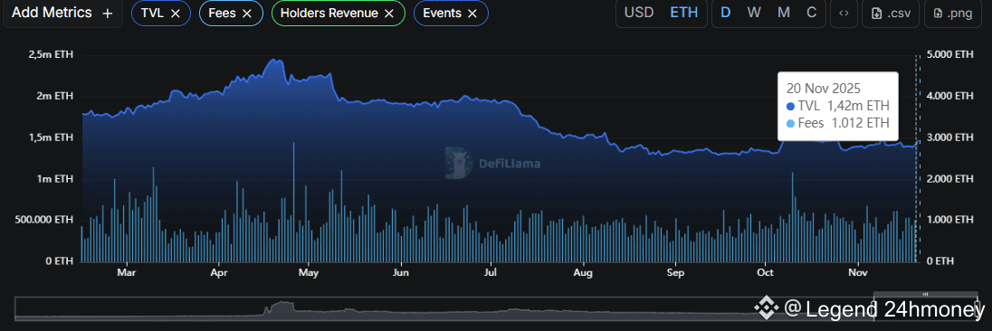Select weekly W interval
This screenshot has width=992, height=331.
[754, 14]
